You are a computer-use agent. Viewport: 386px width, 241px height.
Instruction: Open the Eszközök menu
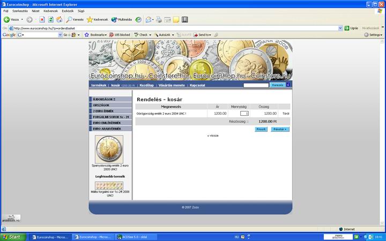[68, 11]
